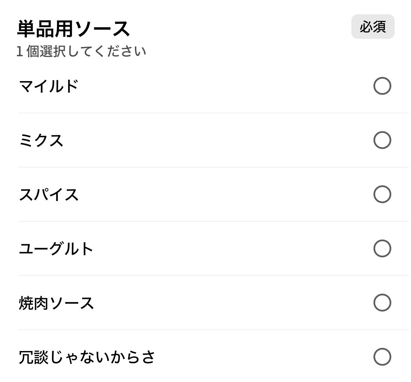This screenshot has height=382, width=411.
Task: Tap the ミクス sauce label text
Action: click(41, 140)
